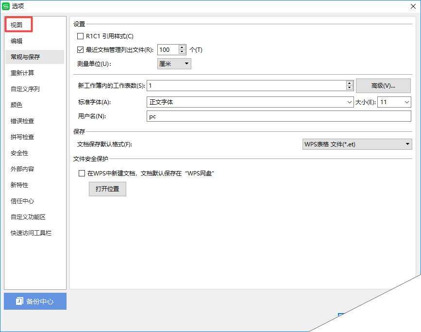This screenshot has width=421, height=332.
Task: Click the recent files number field showing 100
Action: pos(168,49)
